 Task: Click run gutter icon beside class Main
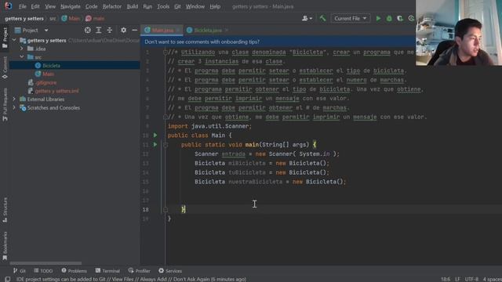click(155, 136)
